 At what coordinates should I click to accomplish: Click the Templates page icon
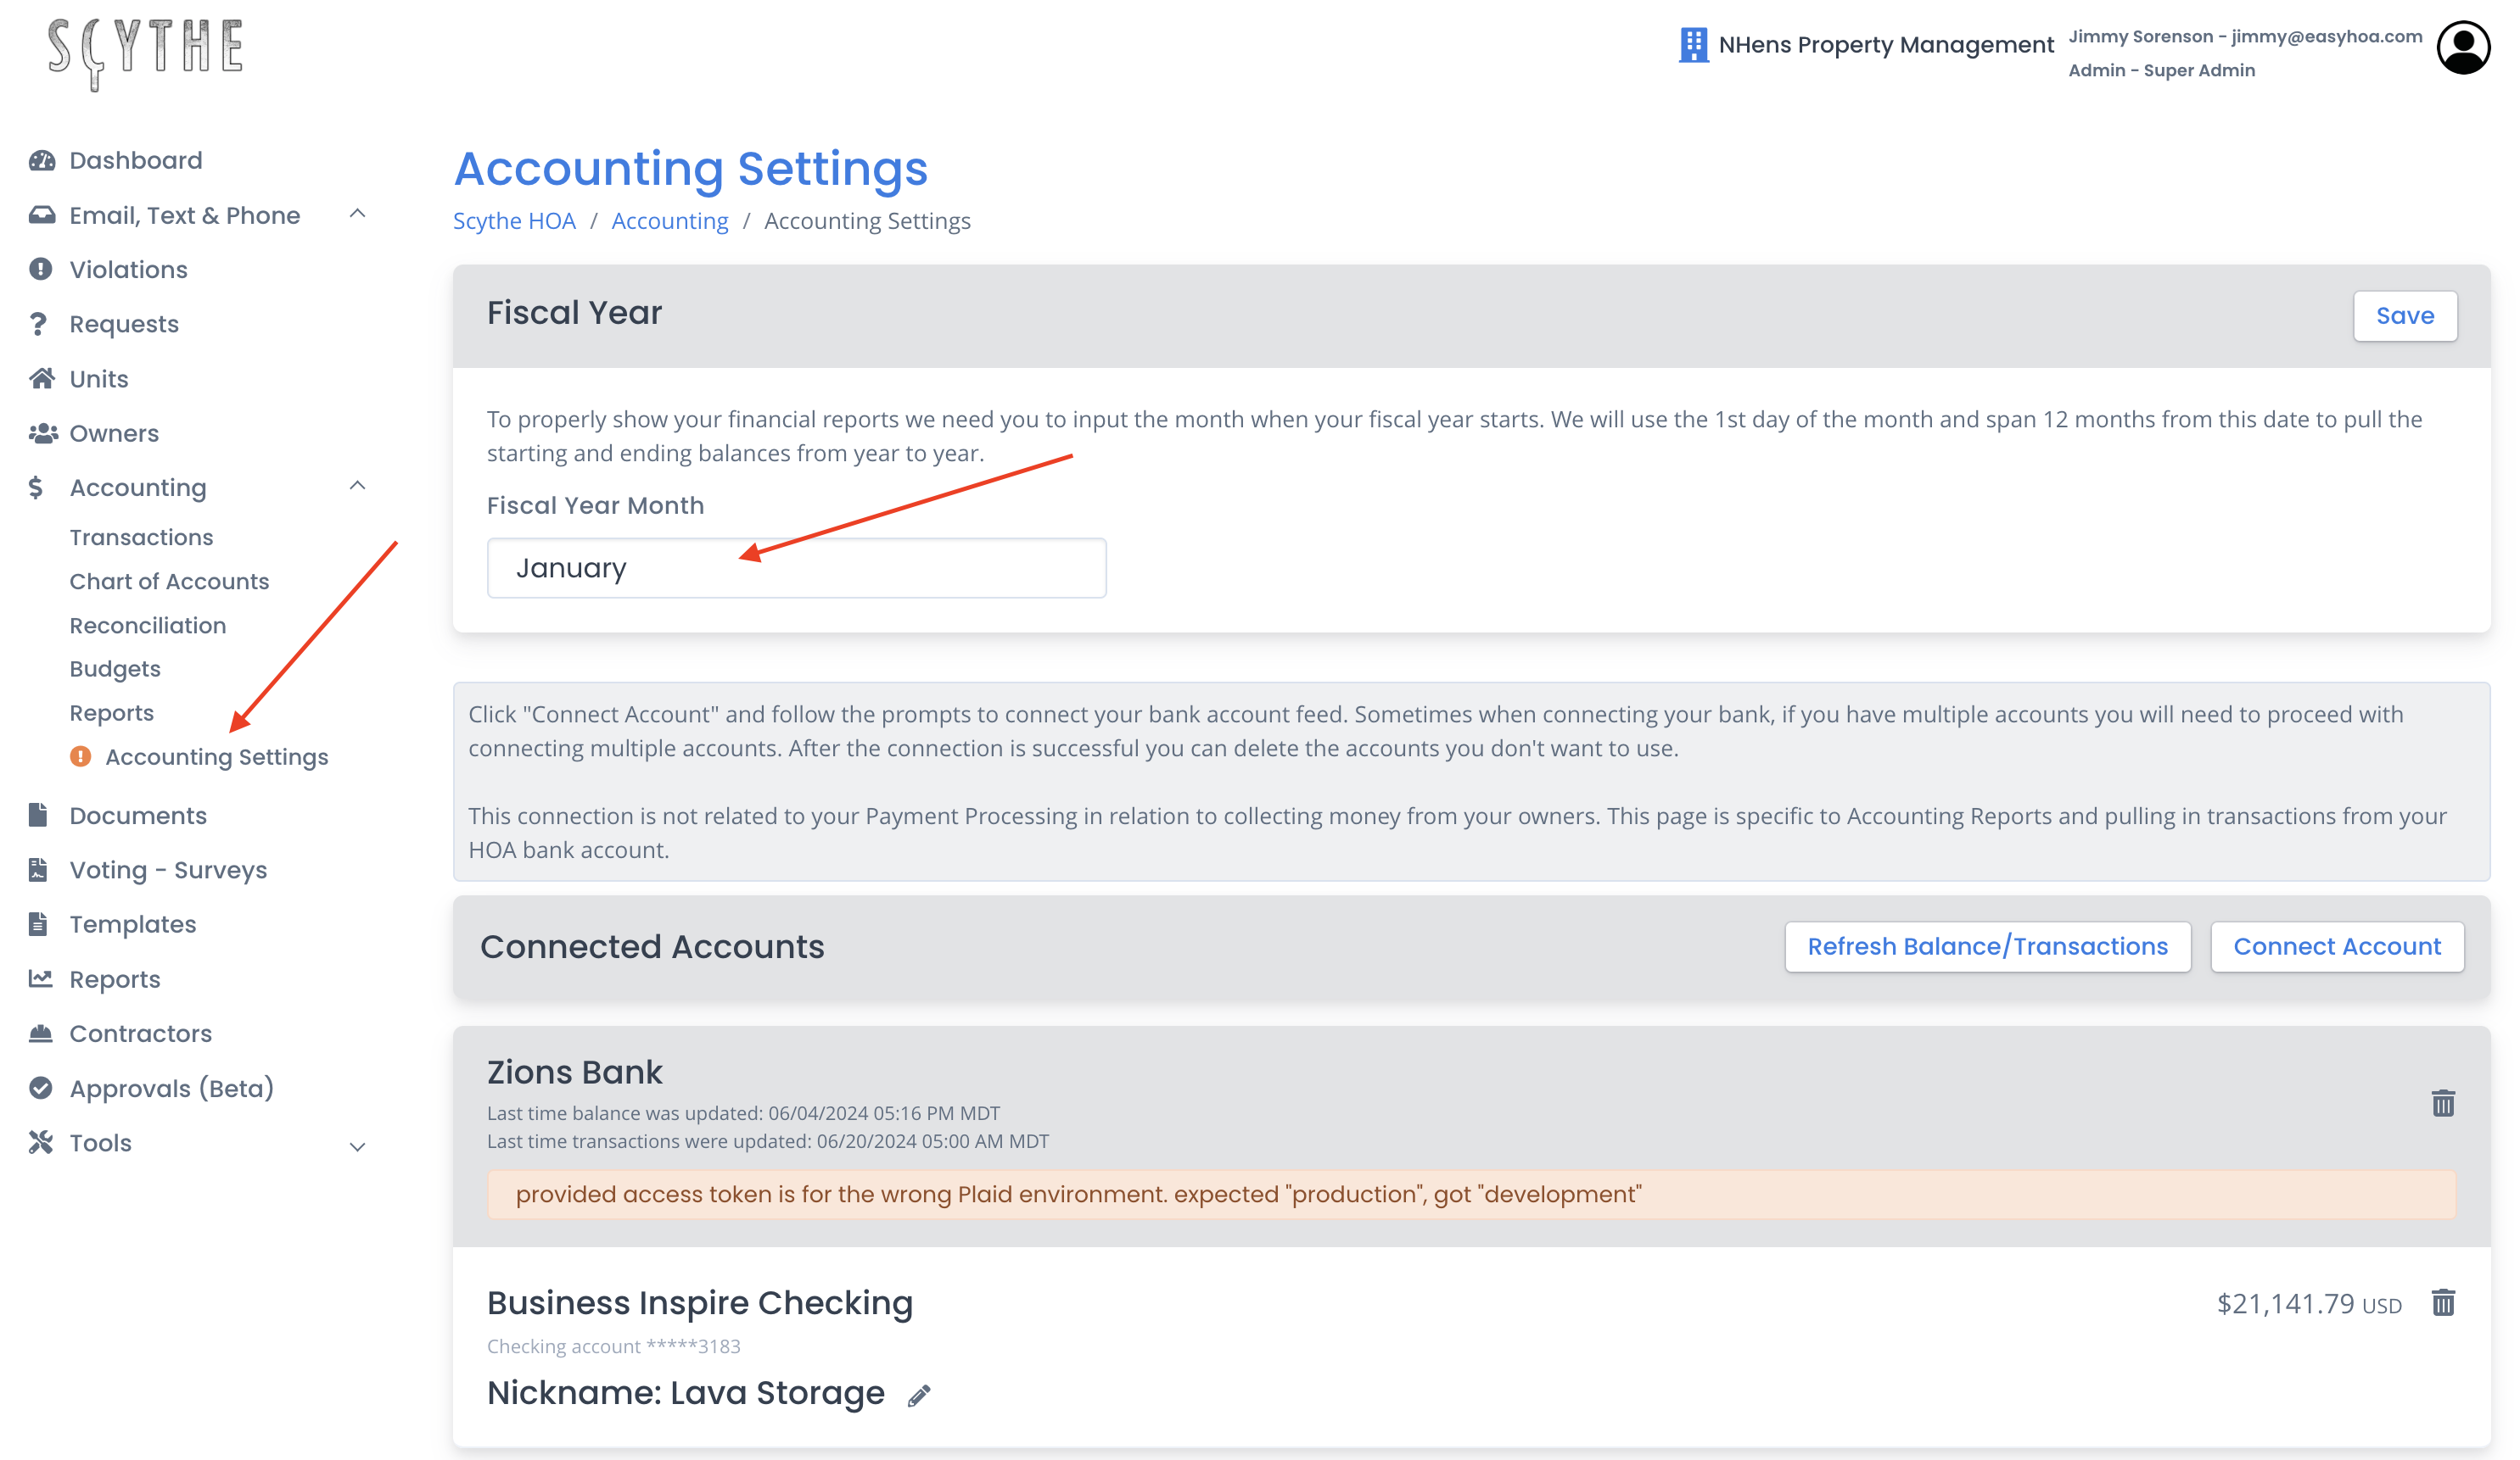coord(38,923)
